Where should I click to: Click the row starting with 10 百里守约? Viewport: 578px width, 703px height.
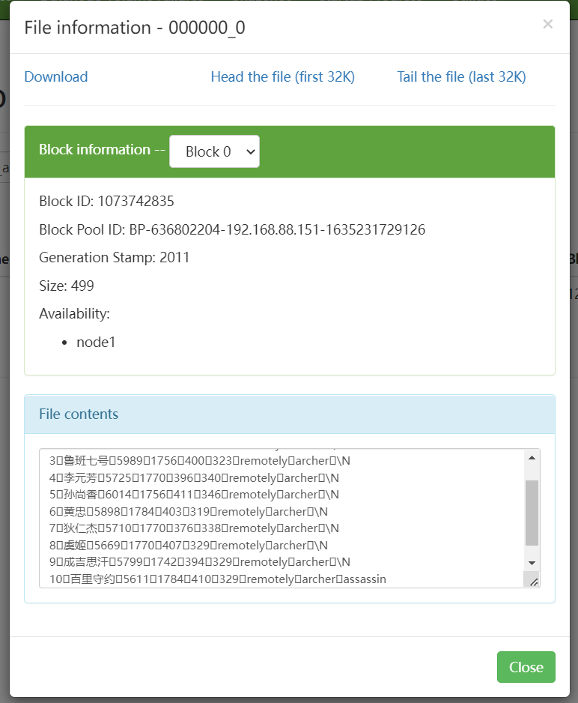coord(218,579)
